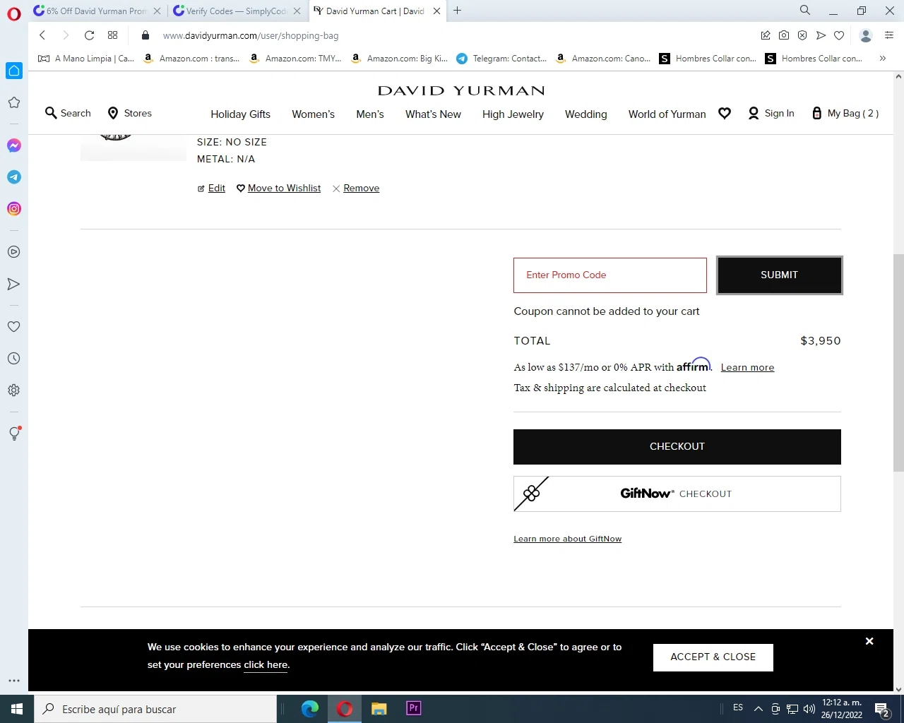Click the SUBMIT promo code button
Screen dimensions: 904x723
tap(779, 275)
